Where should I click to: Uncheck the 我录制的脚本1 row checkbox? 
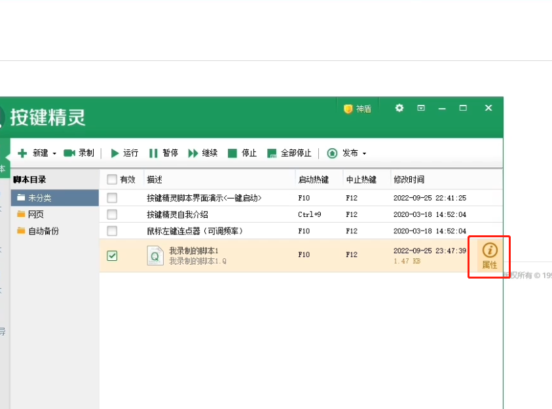point(112,256)
